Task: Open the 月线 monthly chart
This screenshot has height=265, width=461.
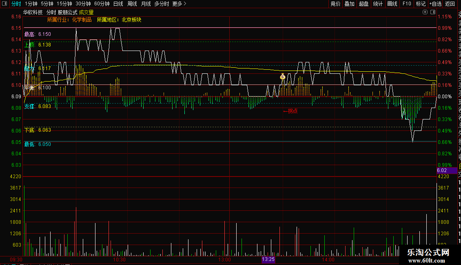Action: click(146, 4)
